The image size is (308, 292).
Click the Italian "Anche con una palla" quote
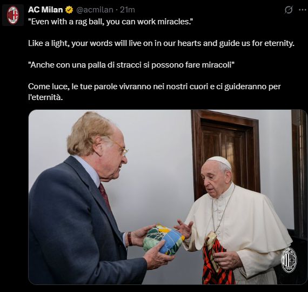[x=131, y=65]
